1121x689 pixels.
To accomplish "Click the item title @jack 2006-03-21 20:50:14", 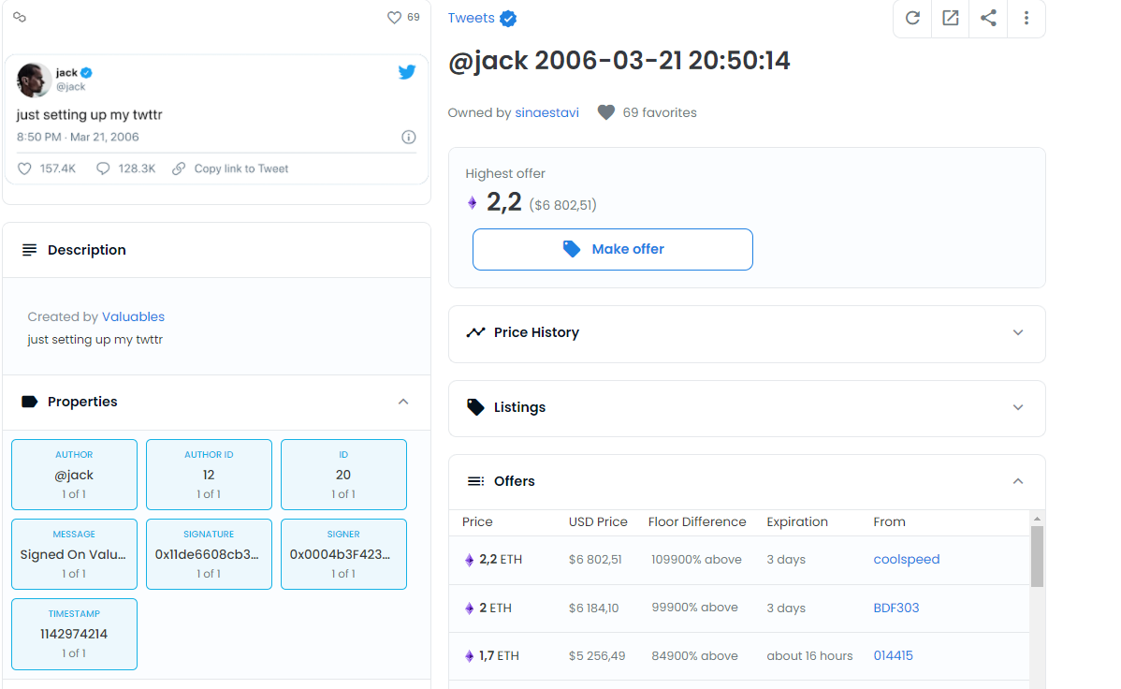I will coord(619,61).
